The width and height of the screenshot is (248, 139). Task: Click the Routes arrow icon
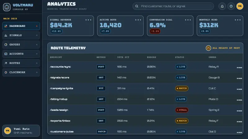(x=6, y=63)
